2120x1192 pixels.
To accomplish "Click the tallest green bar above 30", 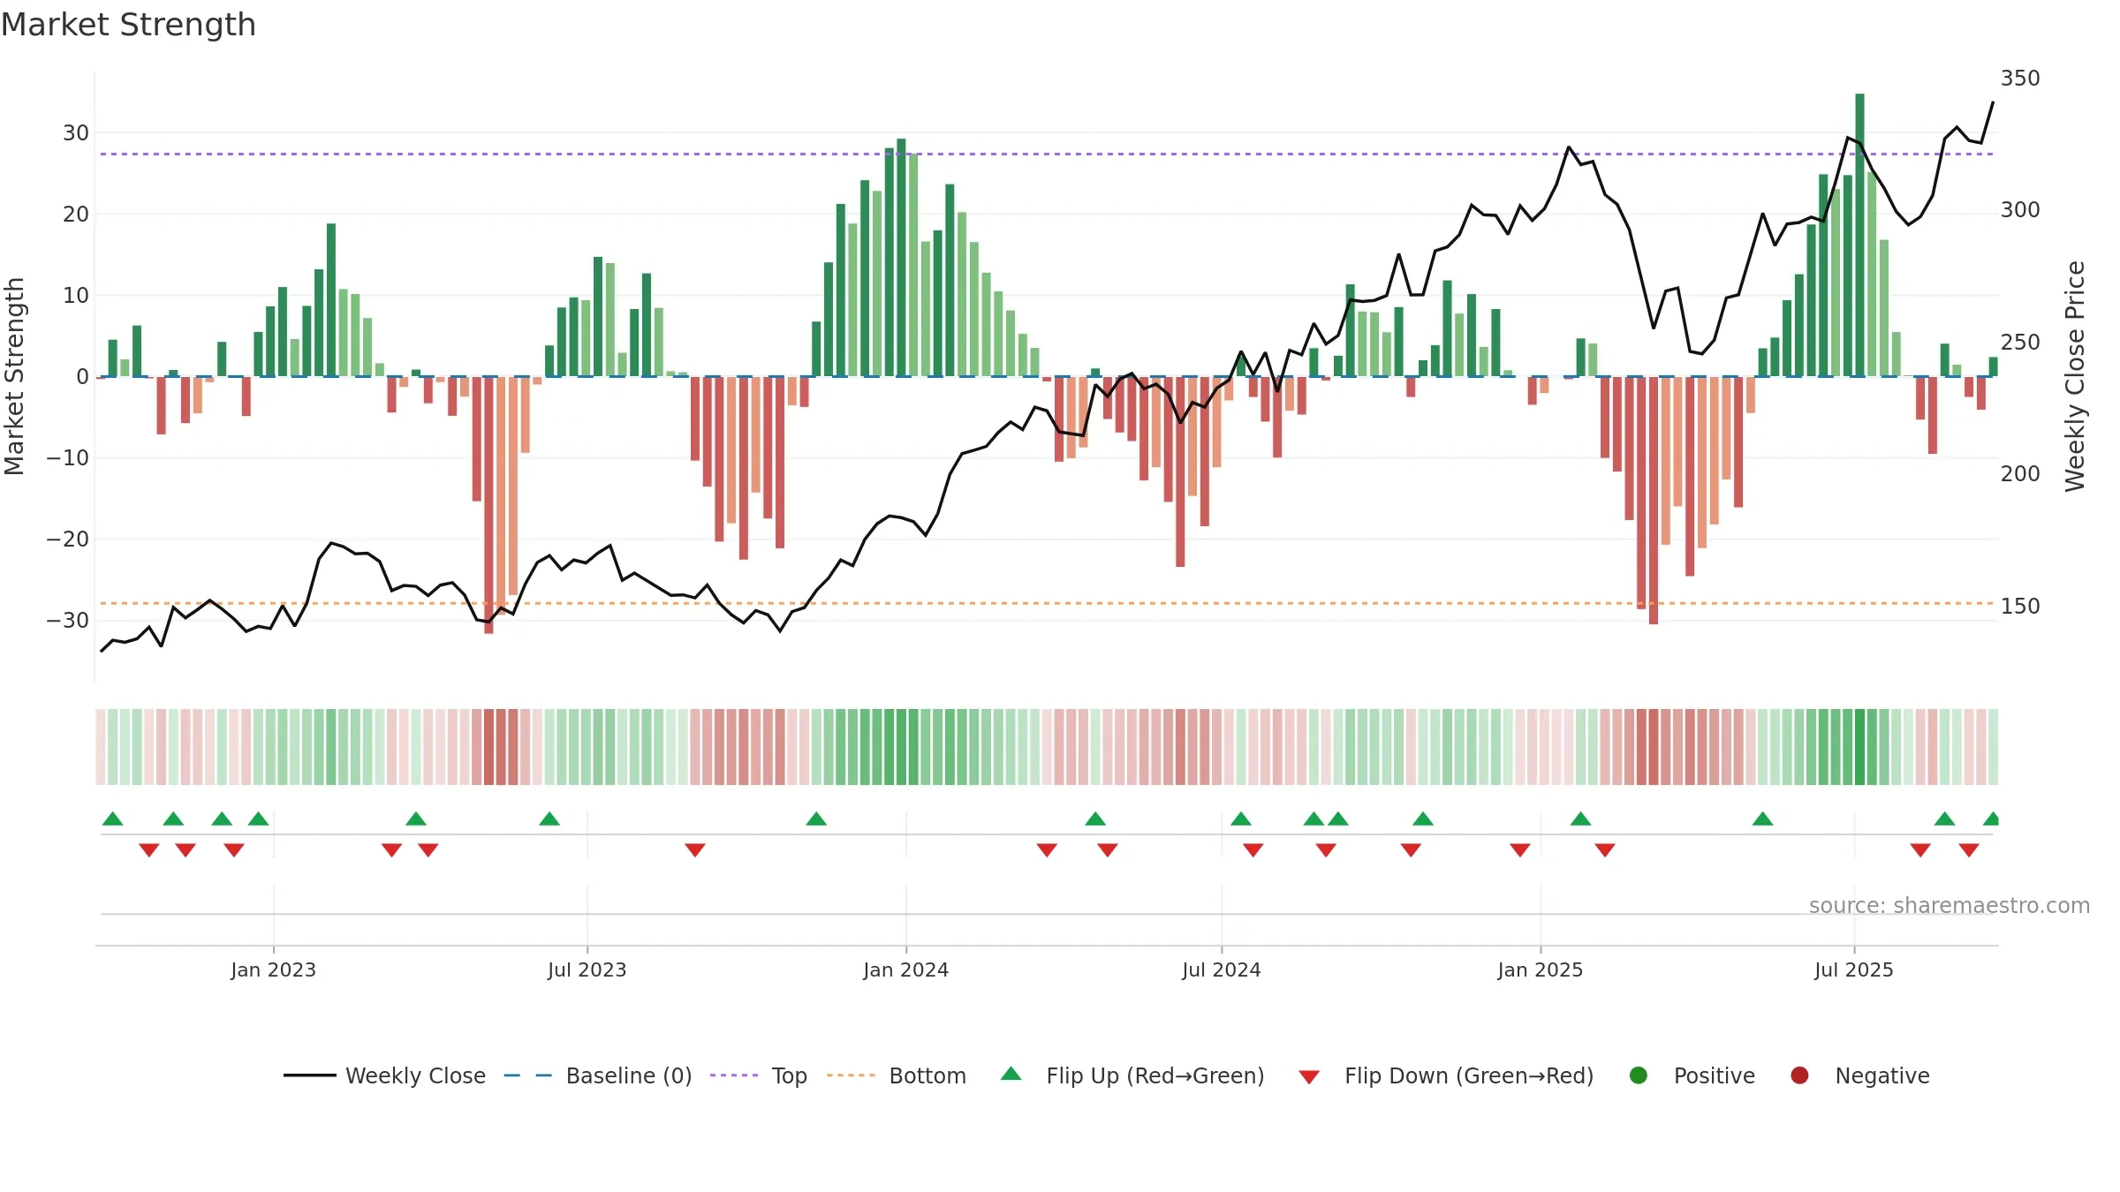I will coord(1860,235).
